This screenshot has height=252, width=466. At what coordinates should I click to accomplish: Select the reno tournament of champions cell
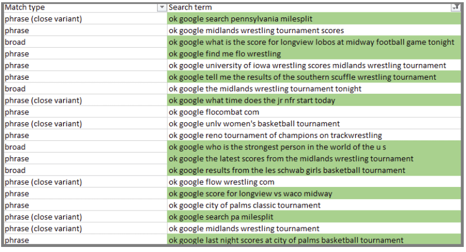click(275, 135)
